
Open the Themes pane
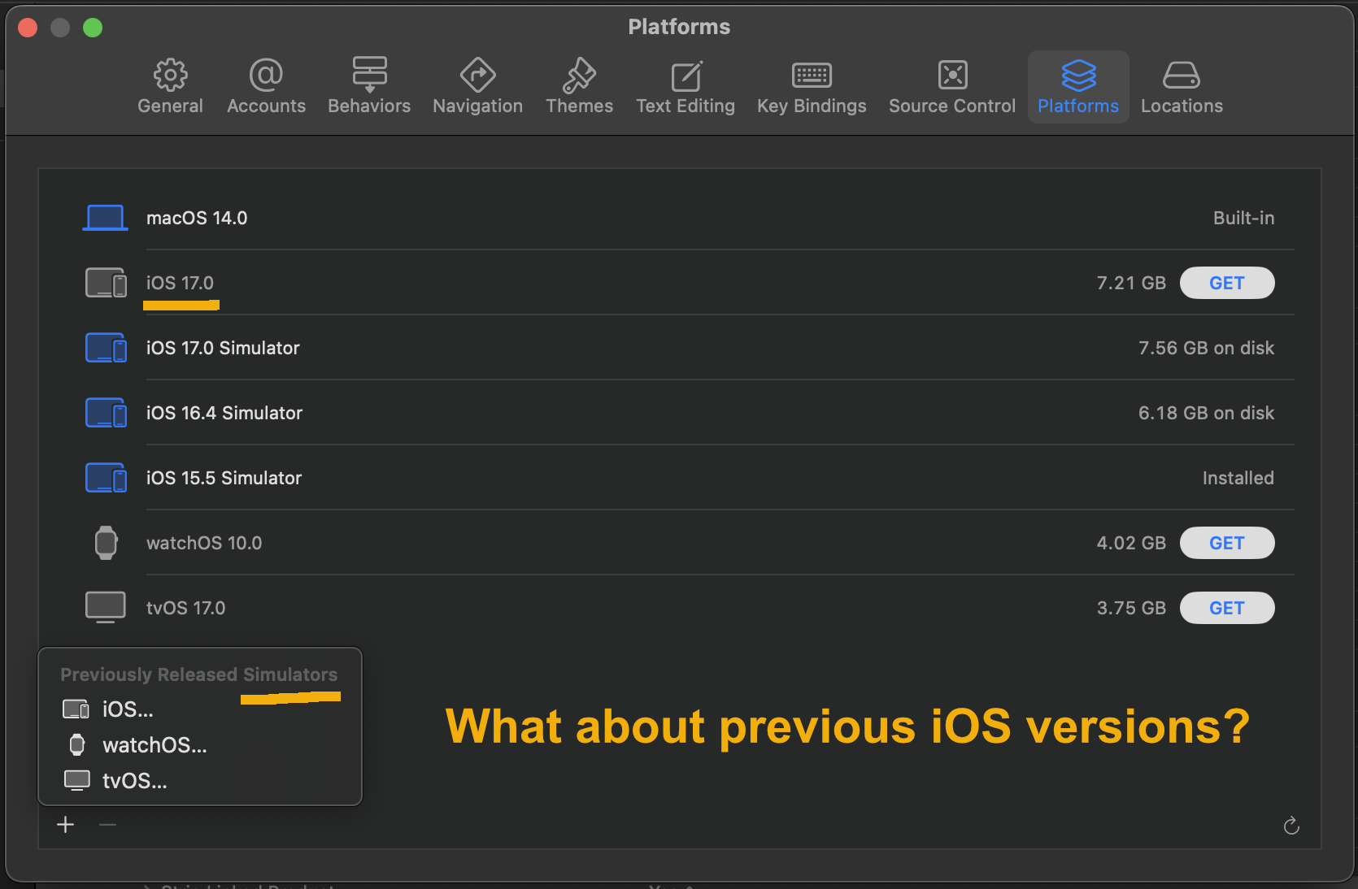point(579,85)
